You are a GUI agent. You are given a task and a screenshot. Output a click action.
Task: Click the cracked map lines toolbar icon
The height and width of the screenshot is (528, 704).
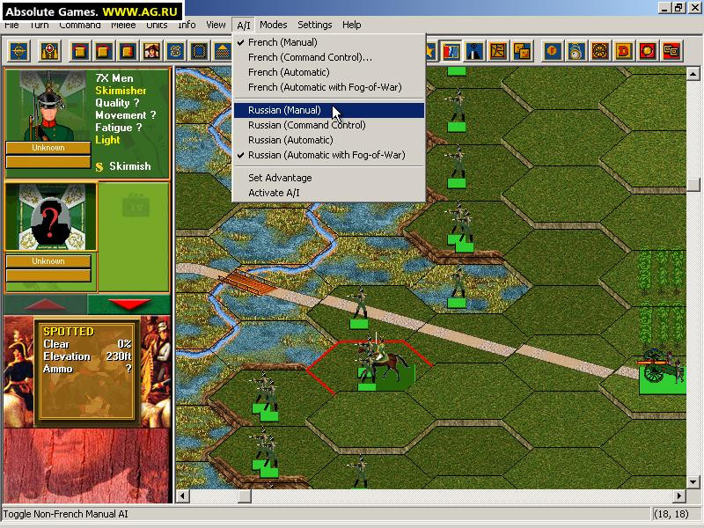(498, 51)
